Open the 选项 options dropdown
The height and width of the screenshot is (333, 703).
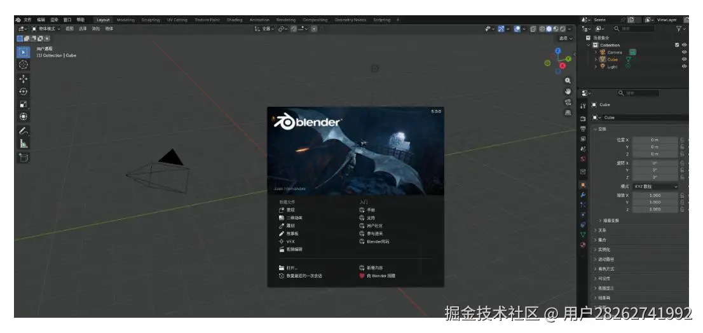(566, 39)
